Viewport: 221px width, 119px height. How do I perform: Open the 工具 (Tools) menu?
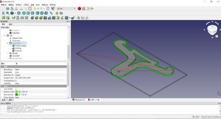tap(26, 5)
